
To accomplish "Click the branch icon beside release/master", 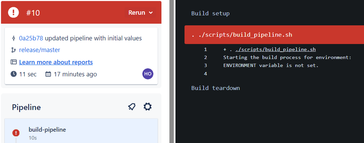I will 13,50.
